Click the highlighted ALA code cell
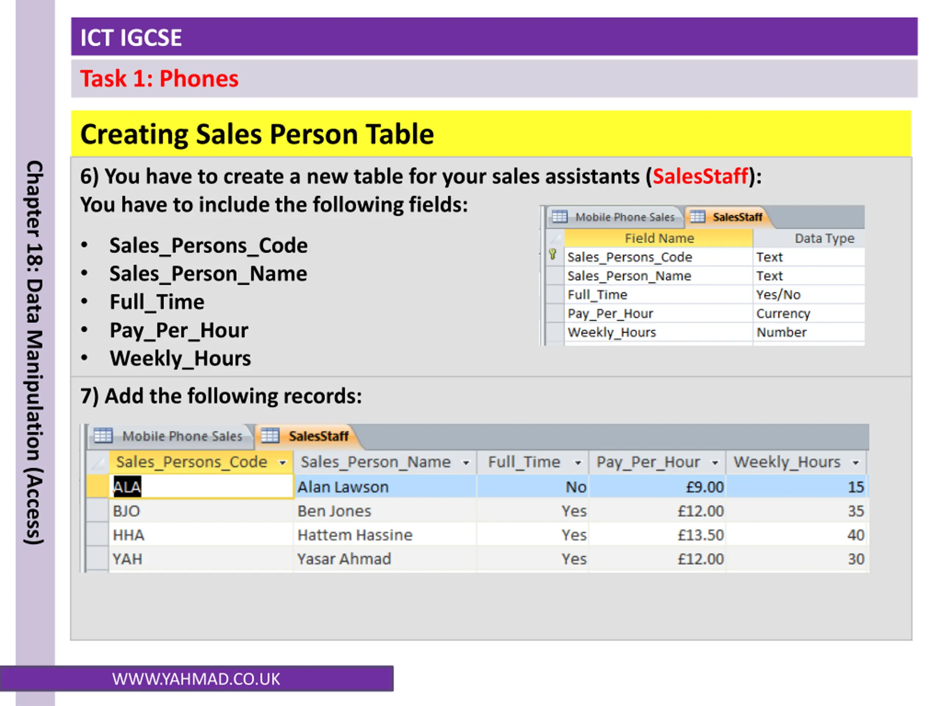 [x=201, y=486]
